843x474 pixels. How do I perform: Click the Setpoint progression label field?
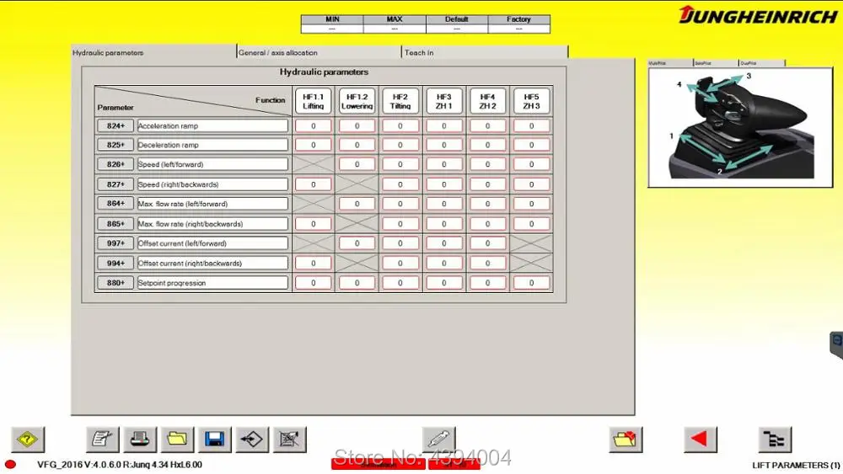pyautogui.click(x=213, y=283)
